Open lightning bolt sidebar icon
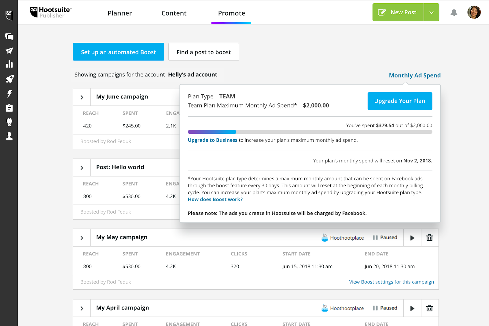 (x=9, y=94)
